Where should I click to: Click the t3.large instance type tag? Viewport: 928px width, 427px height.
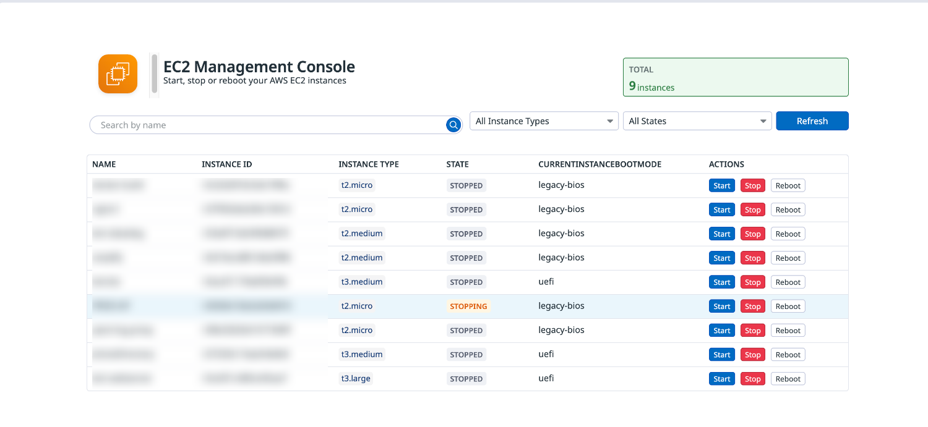(356, 379)
